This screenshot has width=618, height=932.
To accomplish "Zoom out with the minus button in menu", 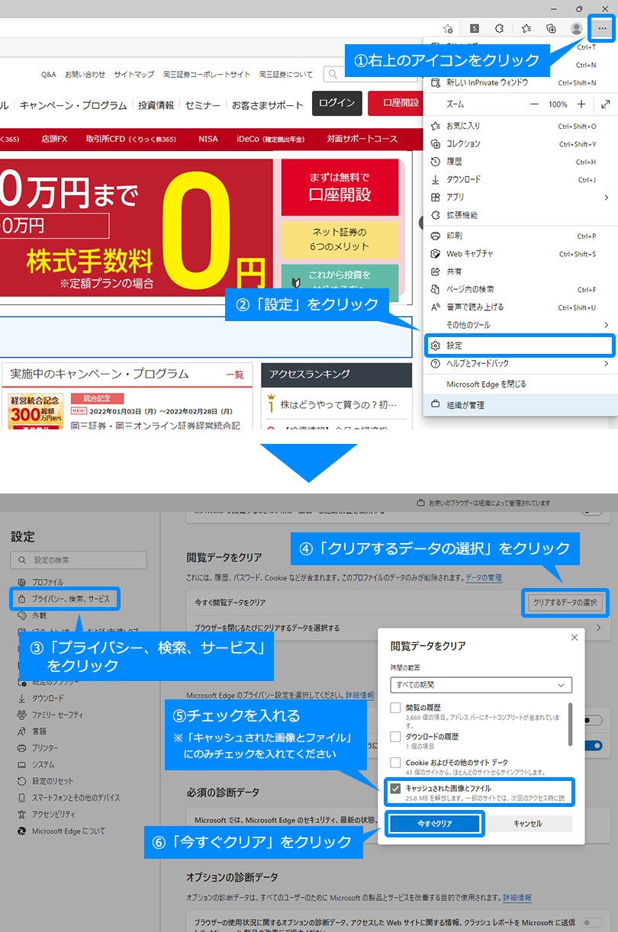I will [x=534, y=104].
